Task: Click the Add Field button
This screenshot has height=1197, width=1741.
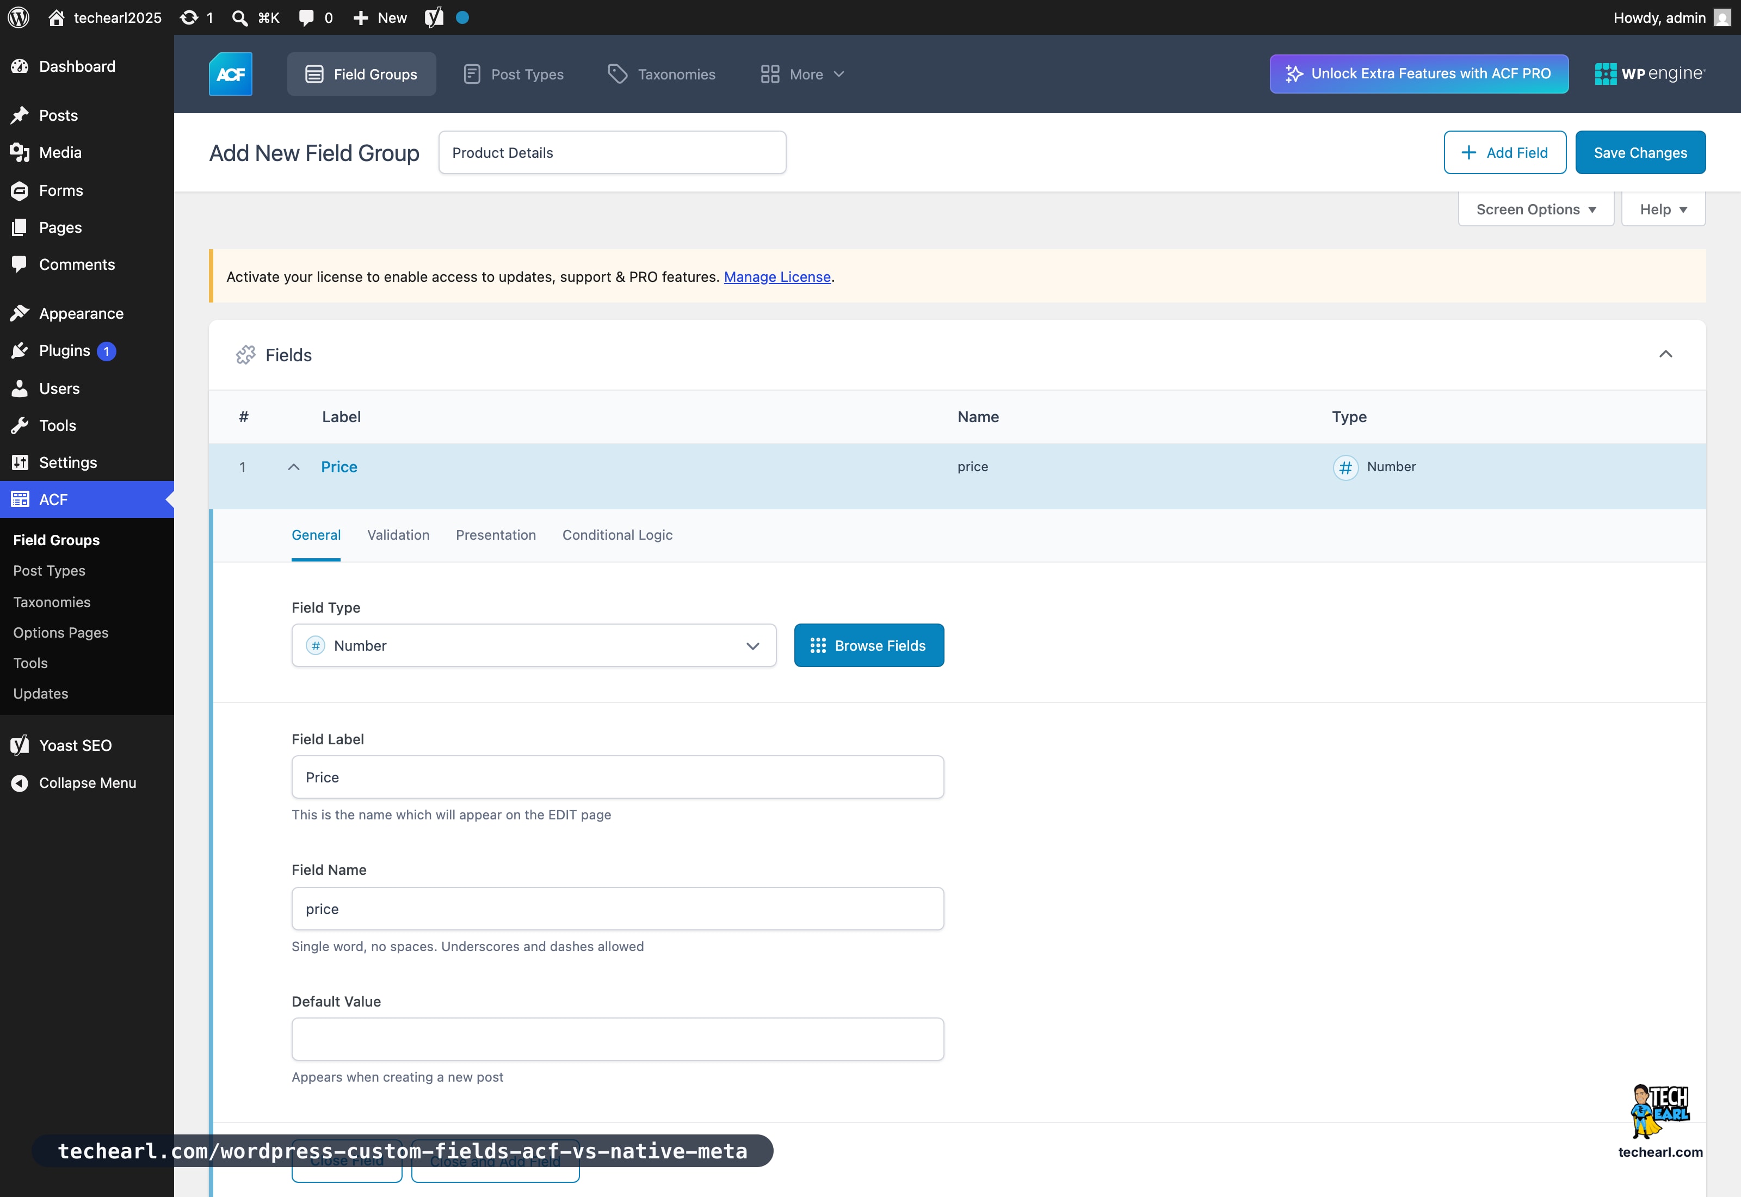Action: pos(1505,152)
